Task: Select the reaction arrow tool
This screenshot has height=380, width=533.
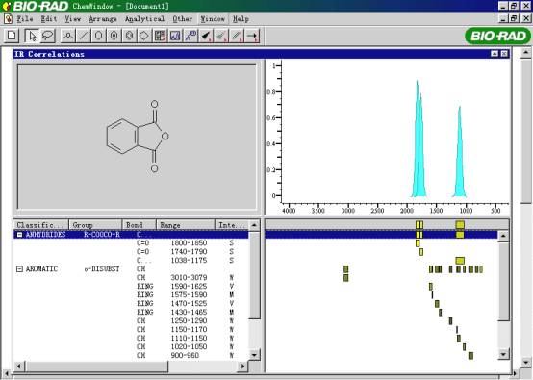Action: pyautogui.click(x=252, y=36)
